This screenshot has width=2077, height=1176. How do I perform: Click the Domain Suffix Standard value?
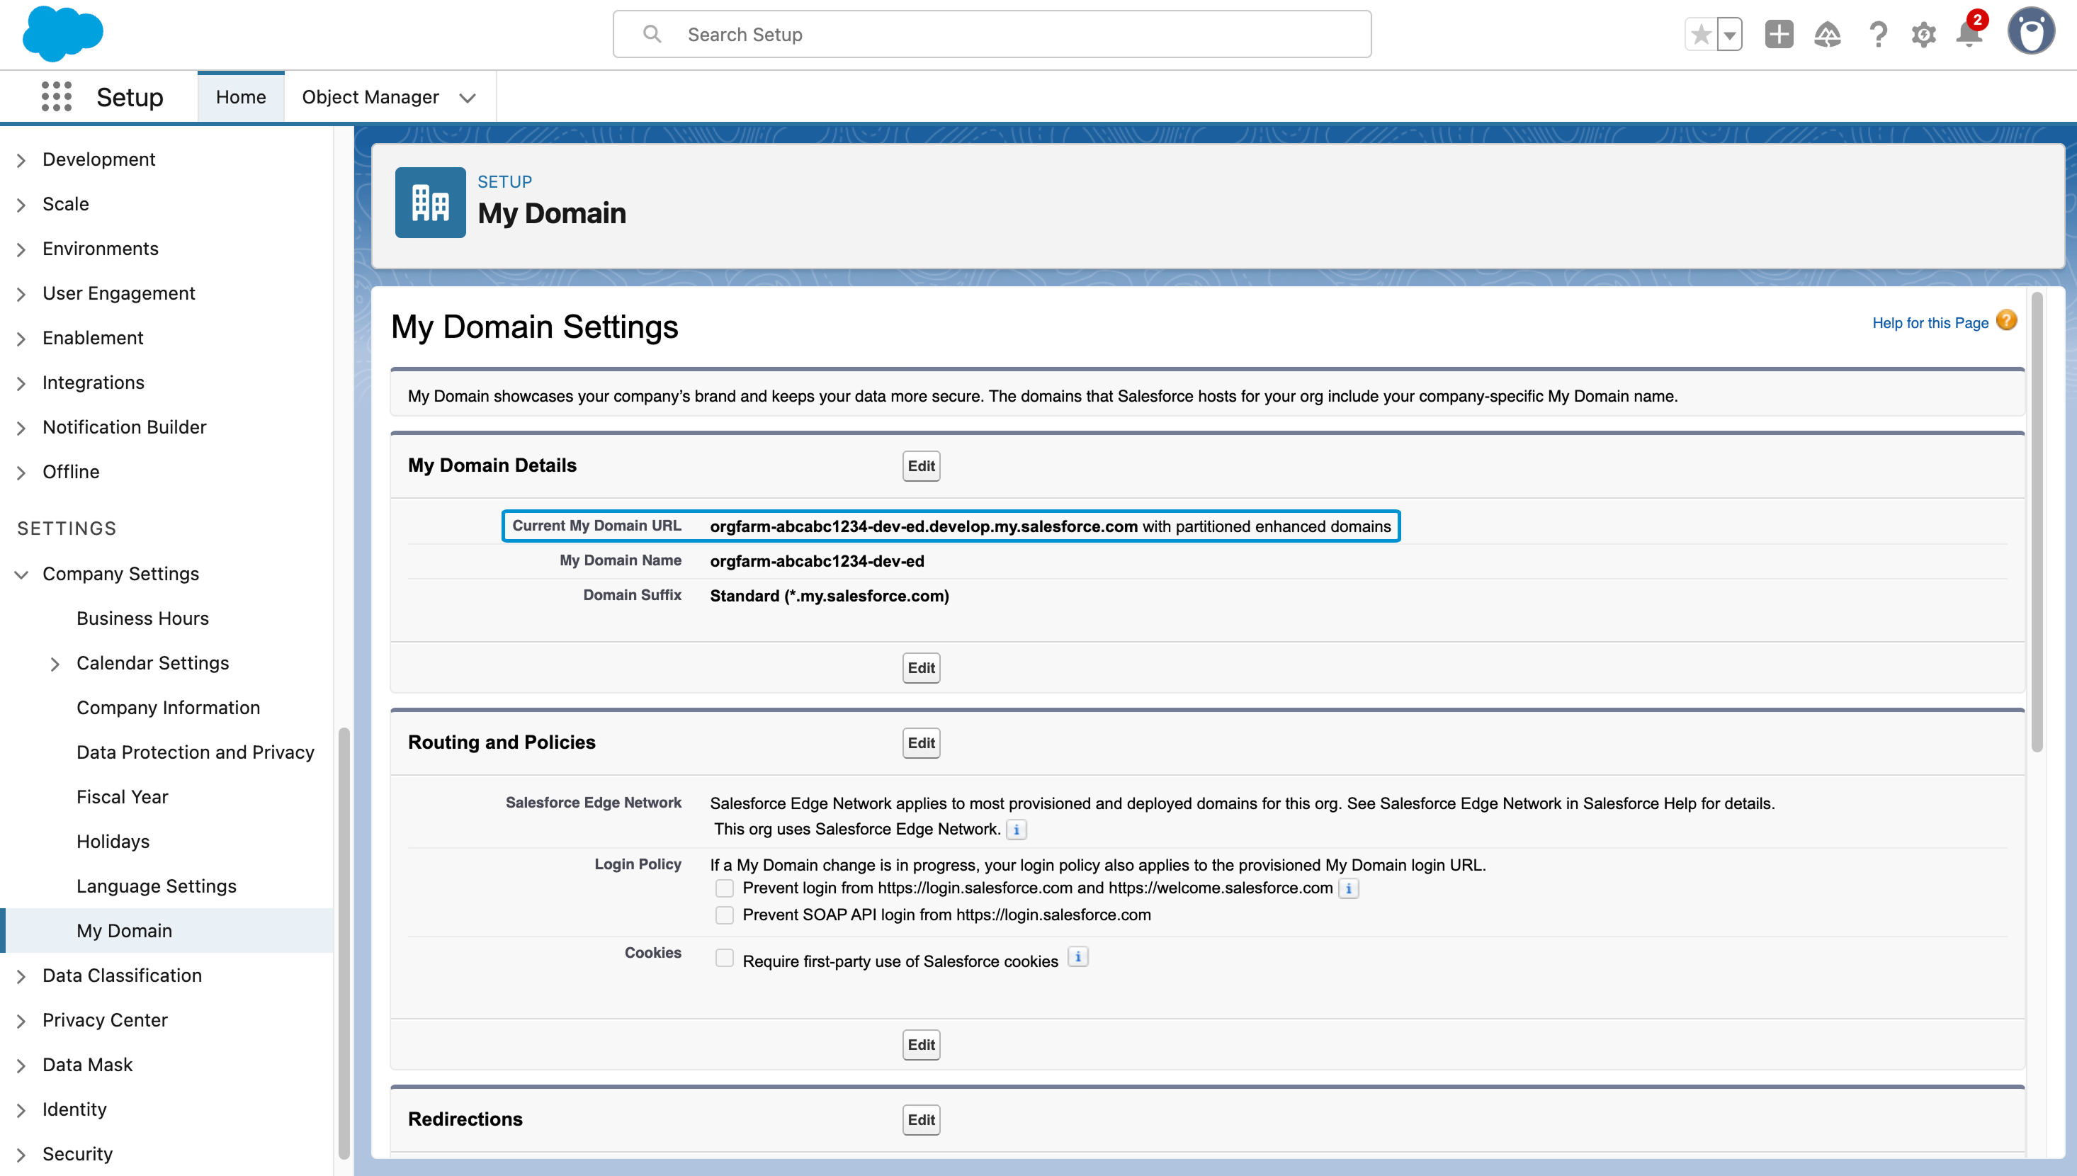(830, 596)
